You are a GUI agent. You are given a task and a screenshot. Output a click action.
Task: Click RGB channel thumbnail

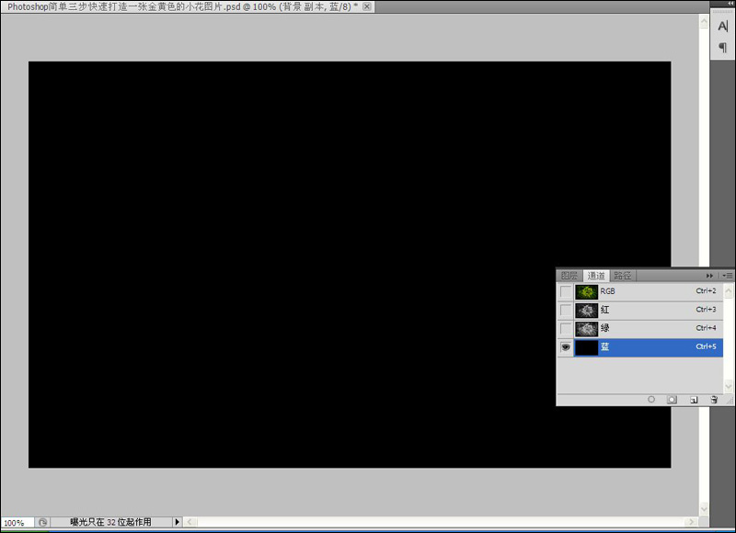point(586,291)
